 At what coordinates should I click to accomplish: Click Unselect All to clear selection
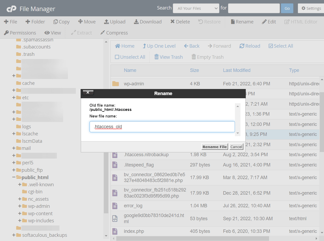coord(130,57)
